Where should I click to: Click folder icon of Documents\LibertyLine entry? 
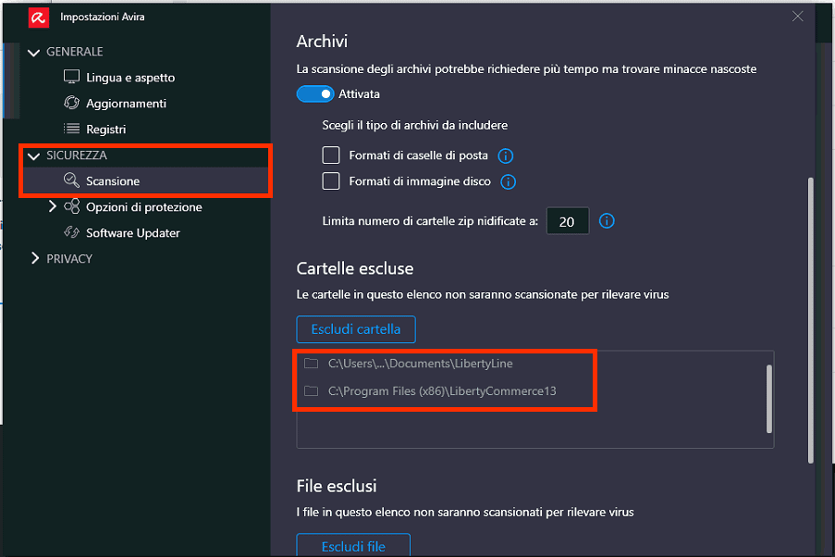311,364
